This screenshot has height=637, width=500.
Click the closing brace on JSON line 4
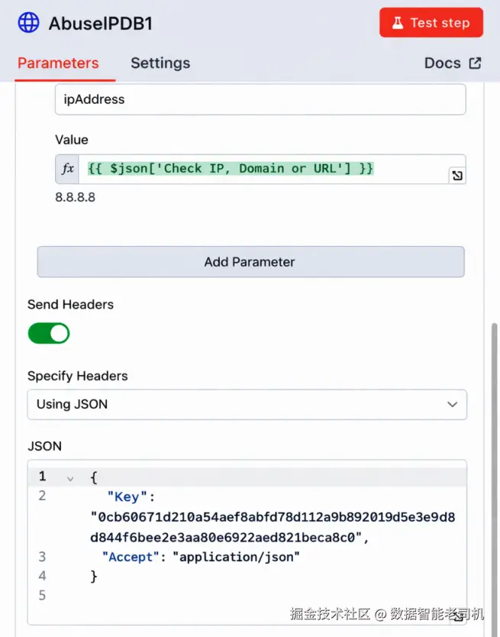pos(94,576)
